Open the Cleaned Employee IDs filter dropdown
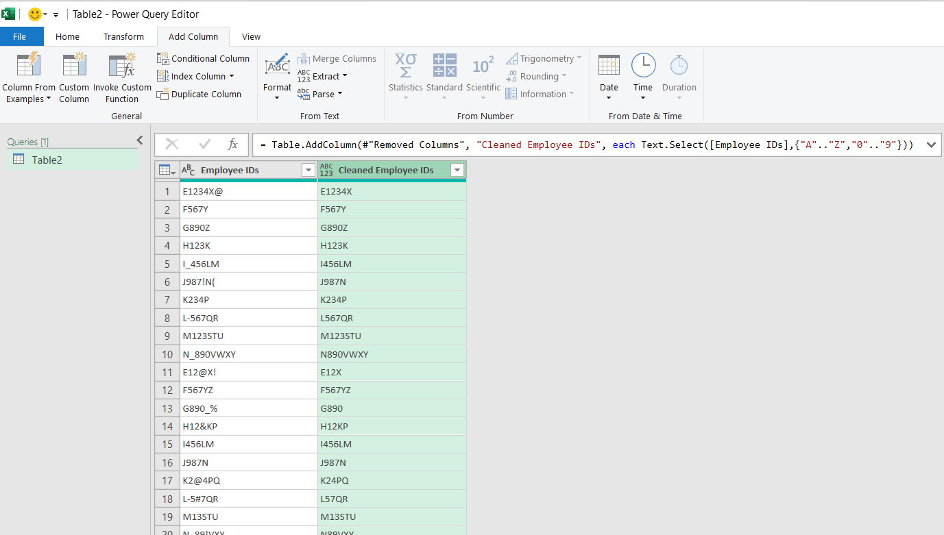 [x=457, y=170]
